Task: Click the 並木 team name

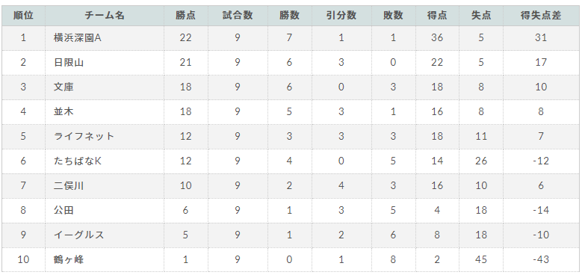Action: [64, 111]
